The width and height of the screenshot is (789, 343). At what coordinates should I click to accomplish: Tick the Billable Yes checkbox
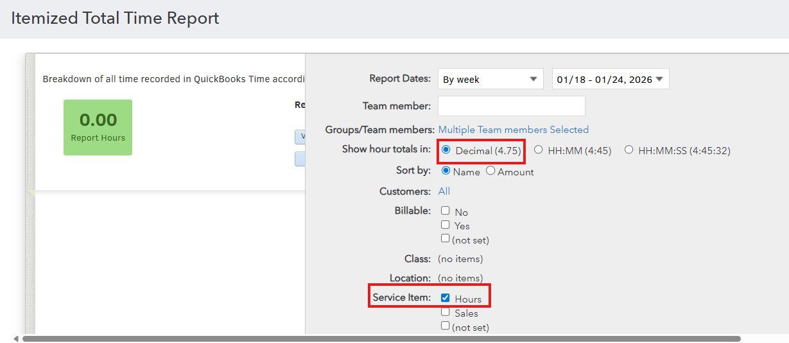tap(446, 225)
